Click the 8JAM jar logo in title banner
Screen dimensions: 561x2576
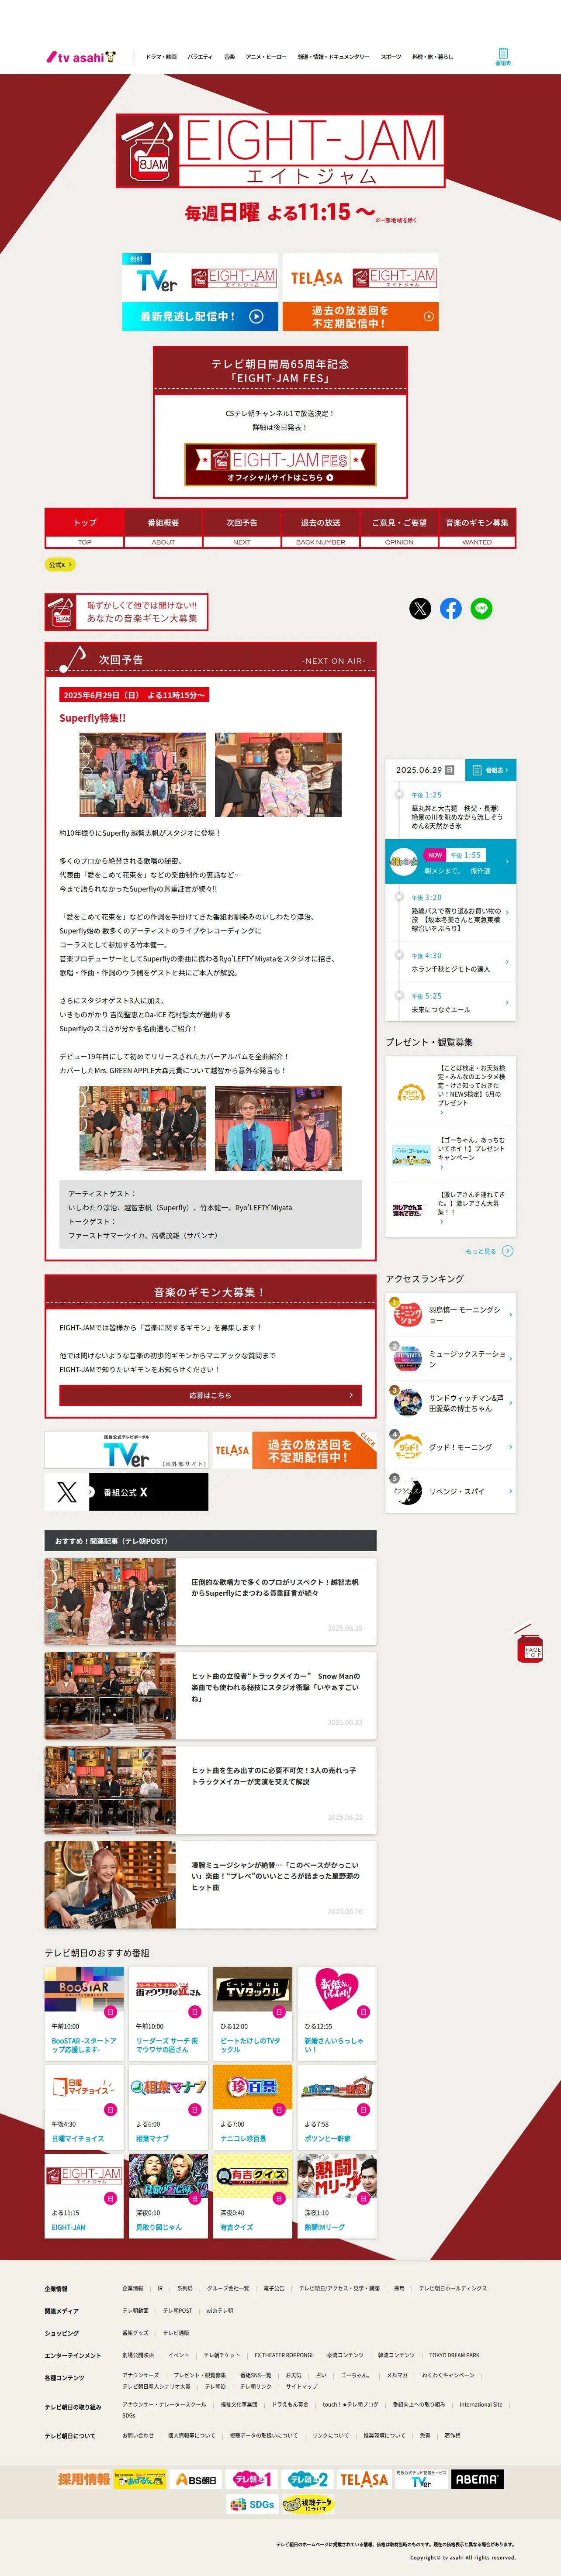point(149,151)
